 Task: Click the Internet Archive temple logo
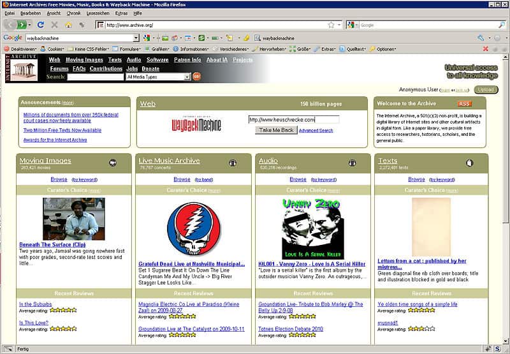(25, 68)
